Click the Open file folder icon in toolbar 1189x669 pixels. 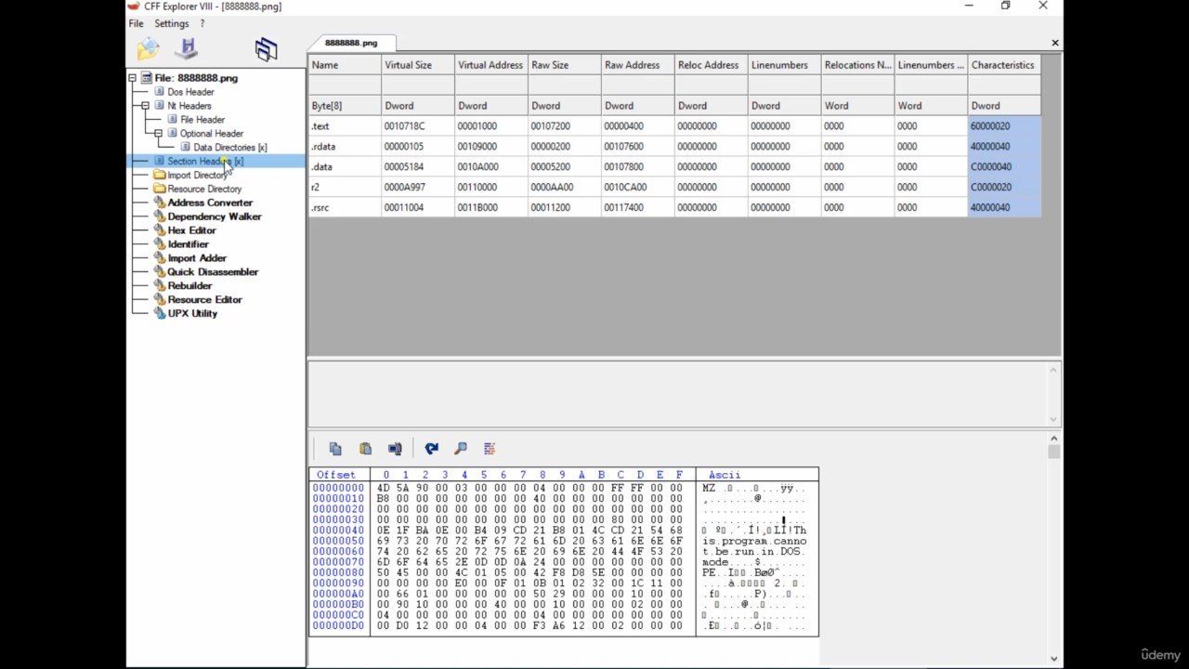click(148, 49)
